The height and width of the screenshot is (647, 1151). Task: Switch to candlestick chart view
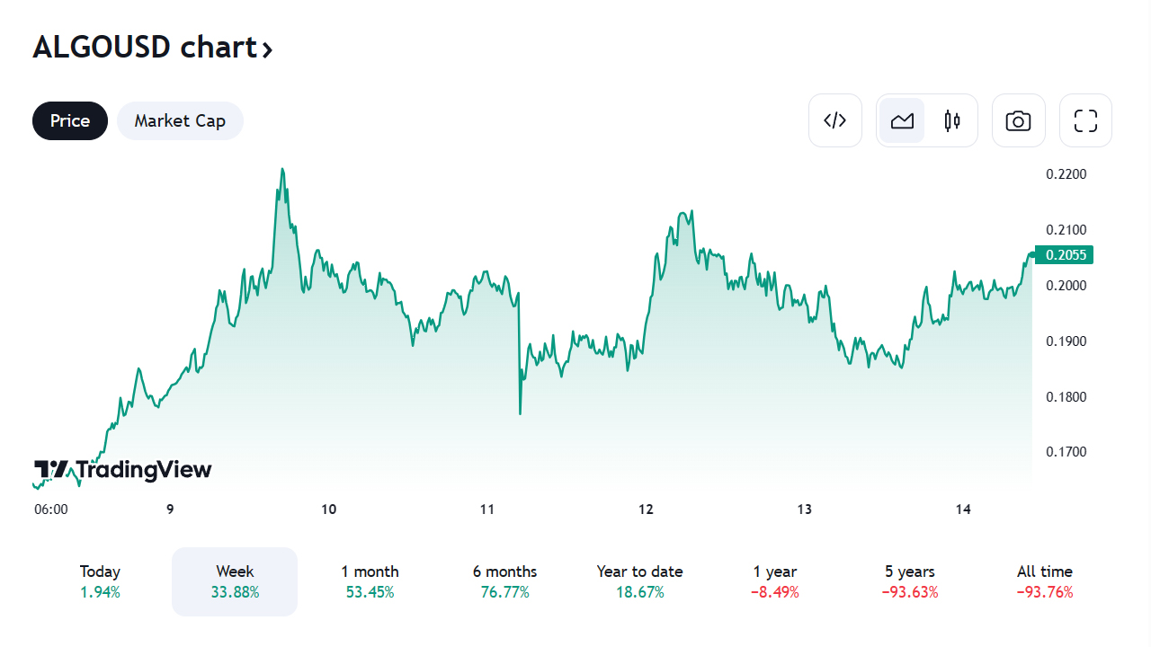(952, 120)
